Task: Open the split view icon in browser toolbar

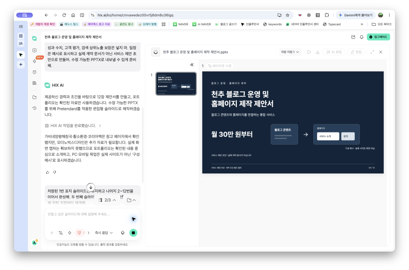Action: 82,15
